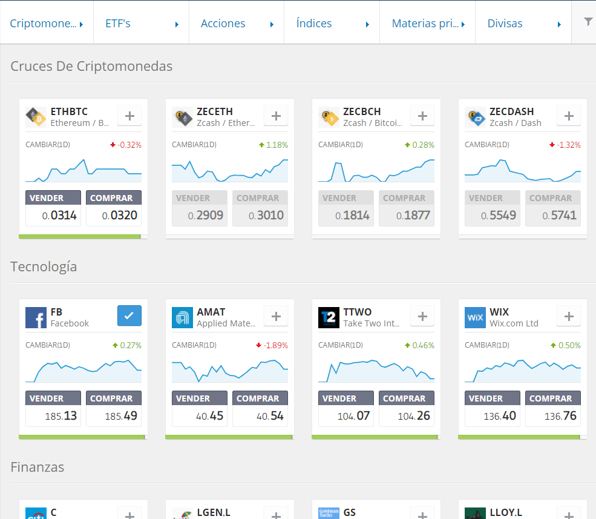Add ZECBCH to watchlist with plus icon
The image size is (596, 519).
[x=422, y=116]
